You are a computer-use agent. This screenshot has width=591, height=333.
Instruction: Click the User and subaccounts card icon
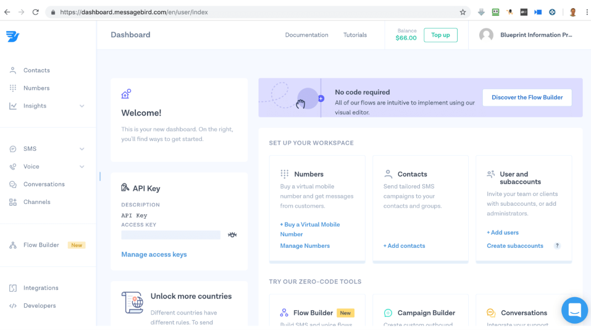(x=491, y=174)
